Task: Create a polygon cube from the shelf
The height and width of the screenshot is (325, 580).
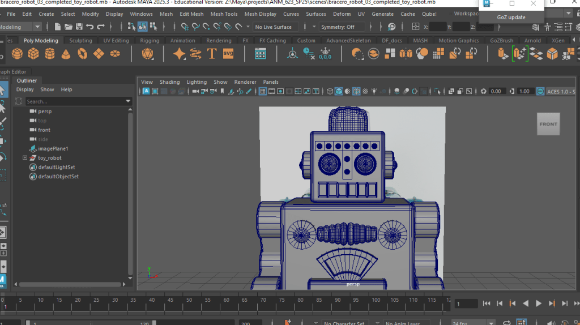Action: pyautogui.click(x=33, y=54)
